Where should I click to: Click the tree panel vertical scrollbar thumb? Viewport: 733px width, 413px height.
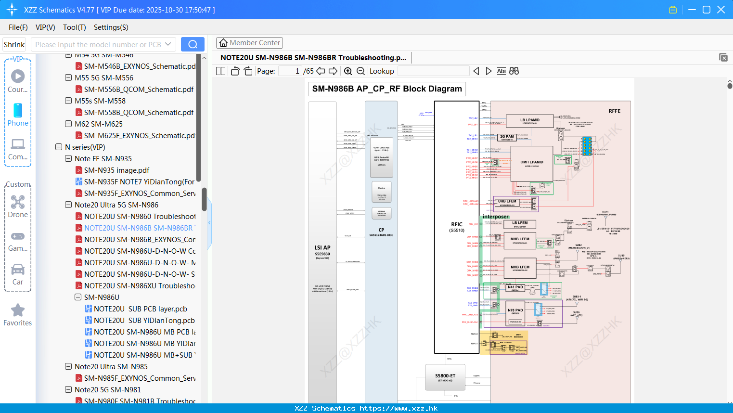(204, 199)
